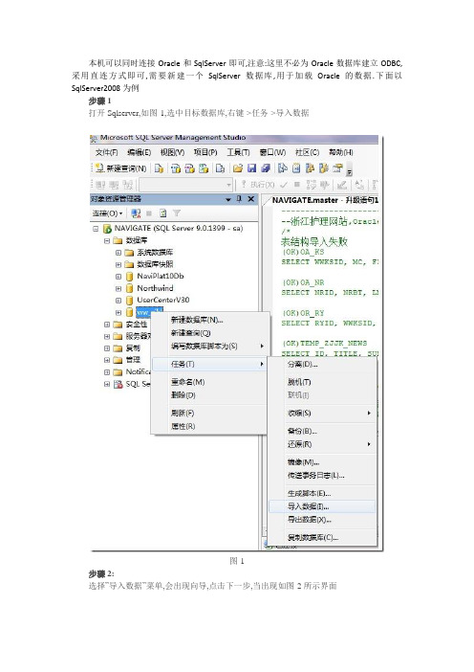
Task: Open 收缩(S) submenu
Action: (x=322, y=414)
